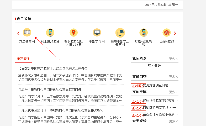Open the 中国共产党第十九次全国代表大会开幕会 article

[53, 69]
